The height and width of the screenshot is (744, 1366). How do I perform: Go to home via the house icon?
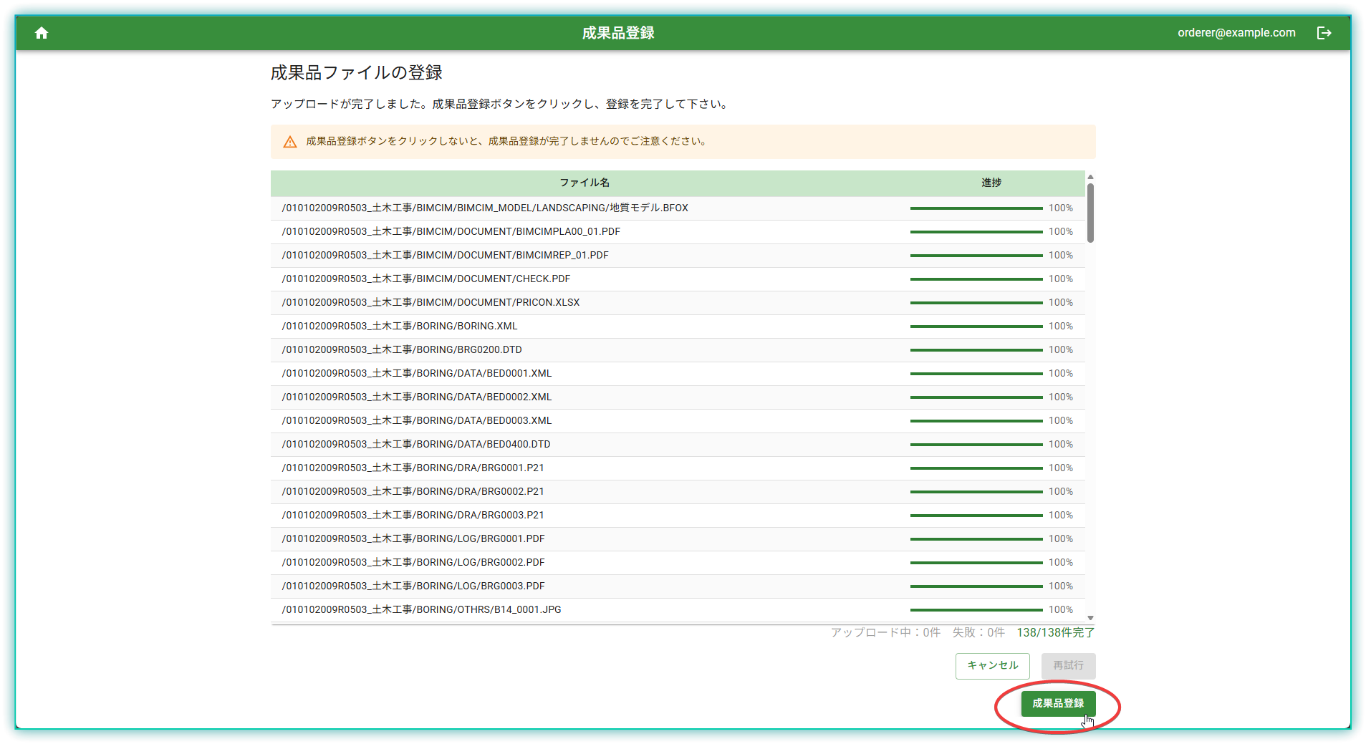click(x=42, y=33)
